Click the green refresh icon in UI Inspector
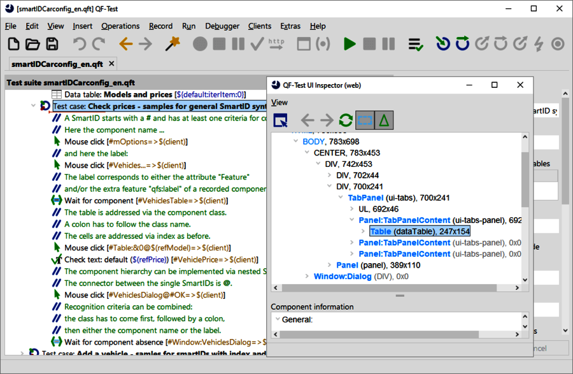573x374 pixels. tap(345, 120)
